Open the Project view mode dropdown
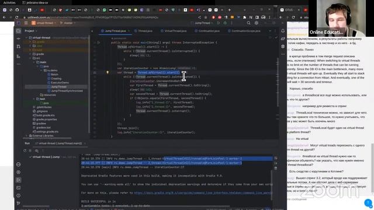Image resolution: width=374 pixels, height=210 pixels. [31, 31]
